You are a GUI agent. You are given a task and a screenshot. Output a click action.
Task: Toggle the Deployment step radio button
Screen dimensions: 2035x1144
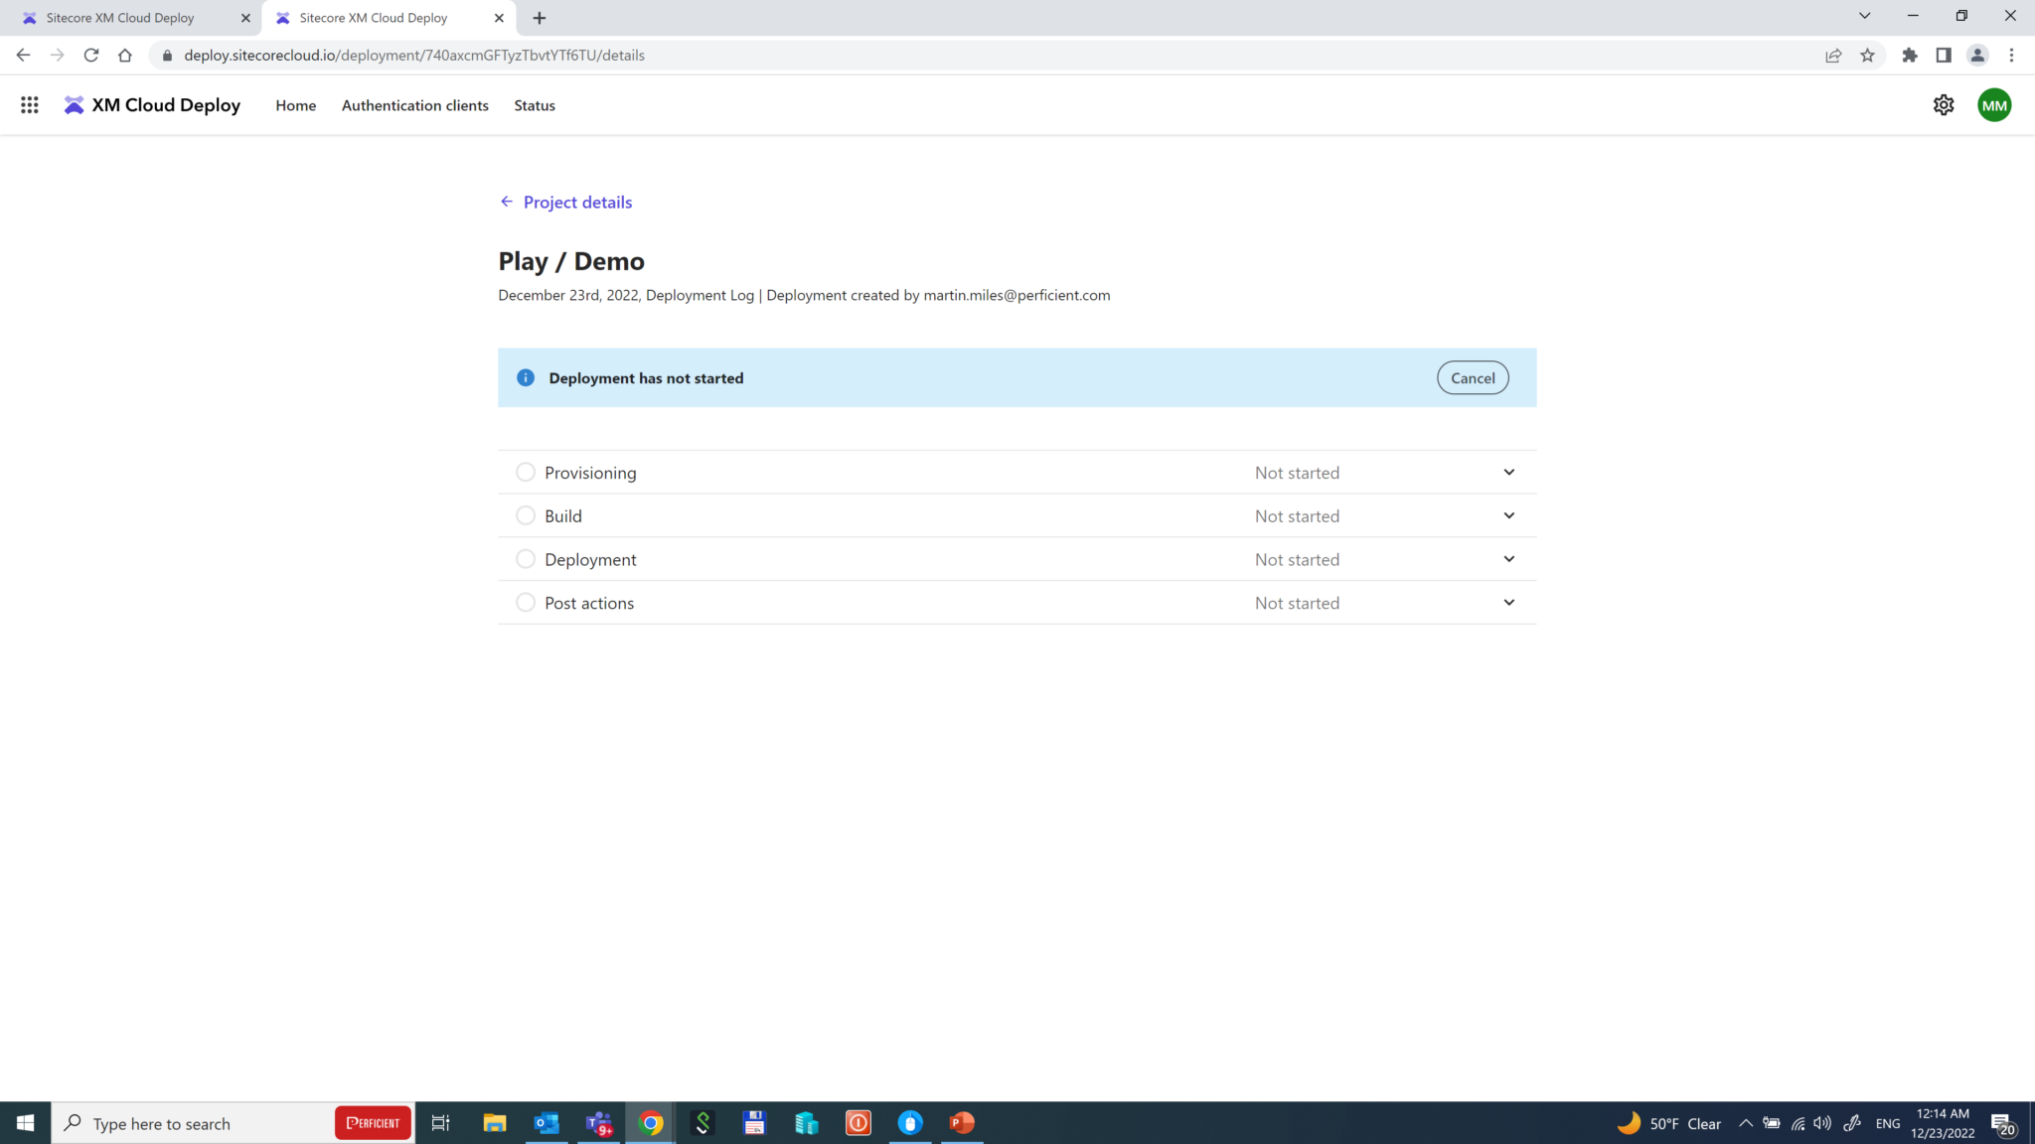(x=524, y=559)
